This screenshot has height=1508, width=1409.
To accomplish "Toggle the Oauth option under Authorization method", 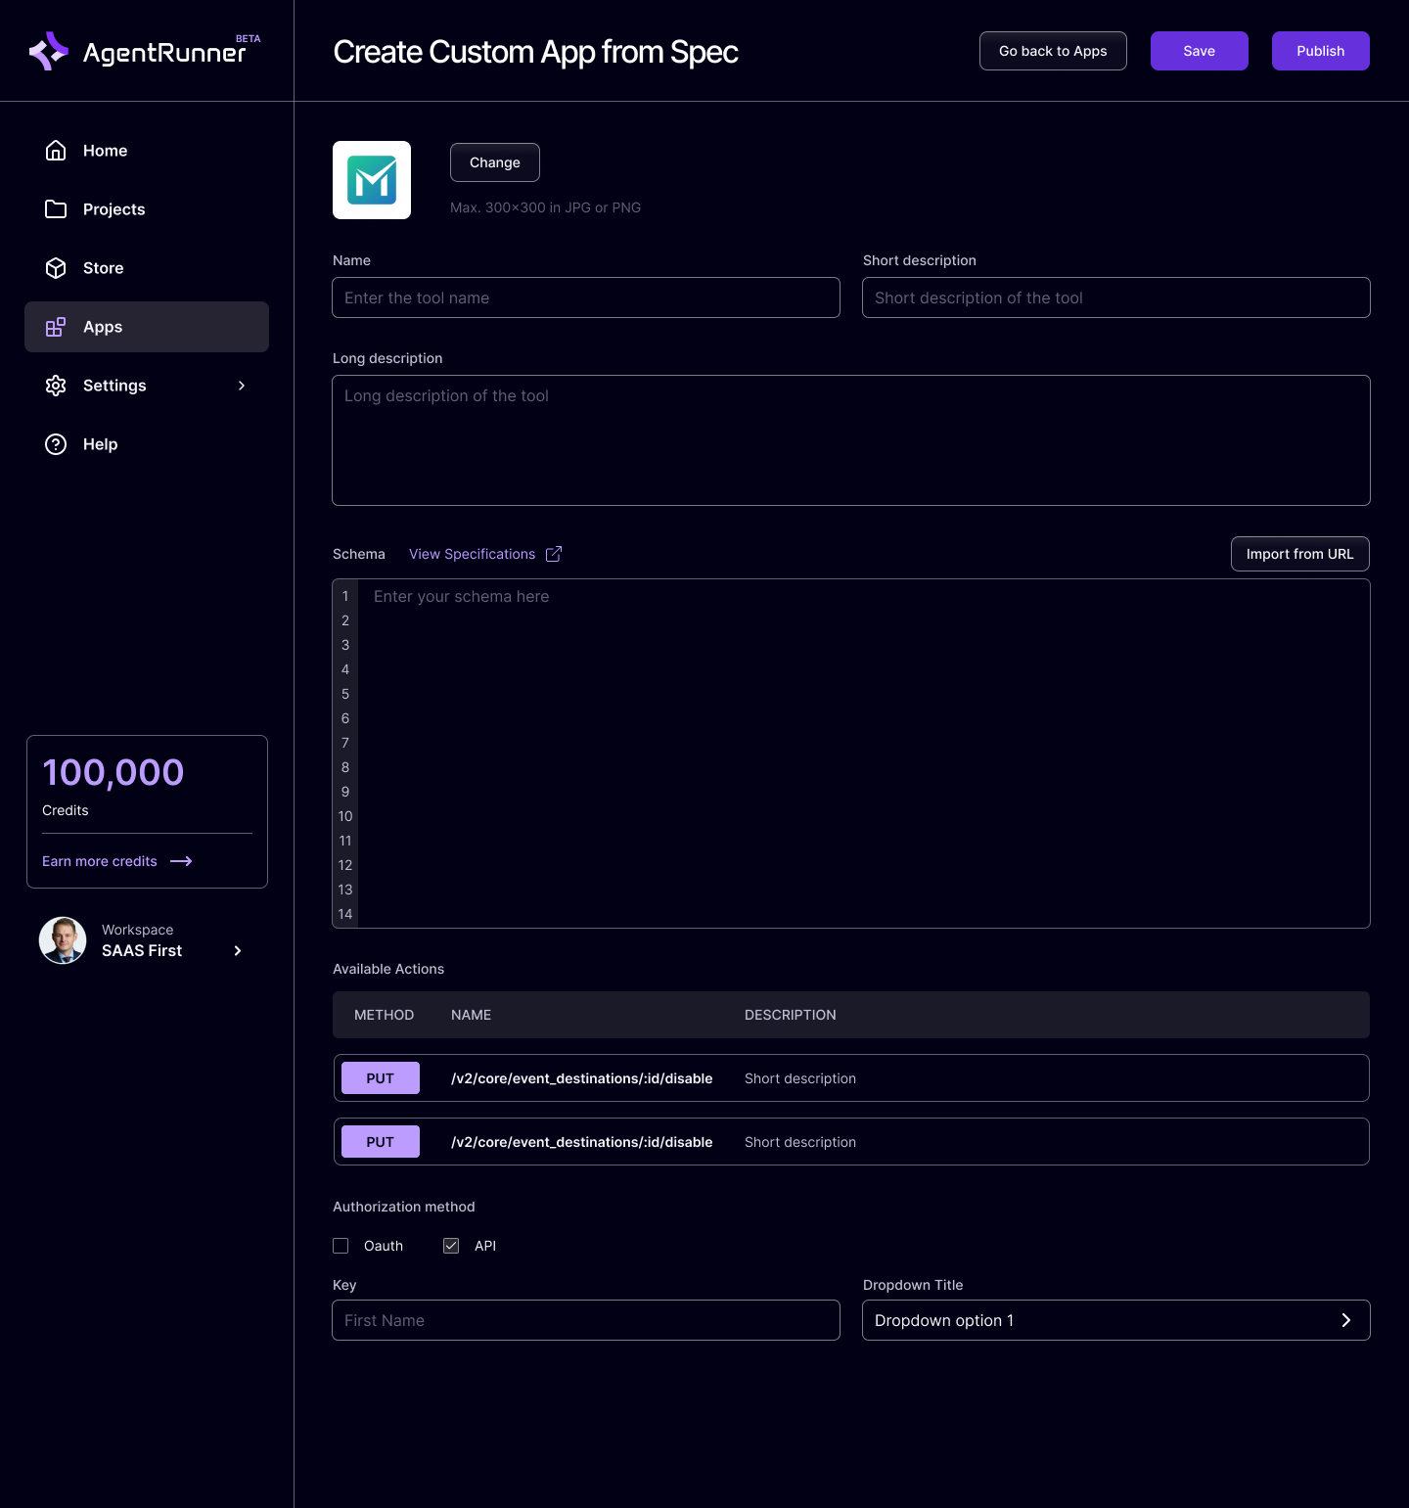I will click(x=341, y=1246).
